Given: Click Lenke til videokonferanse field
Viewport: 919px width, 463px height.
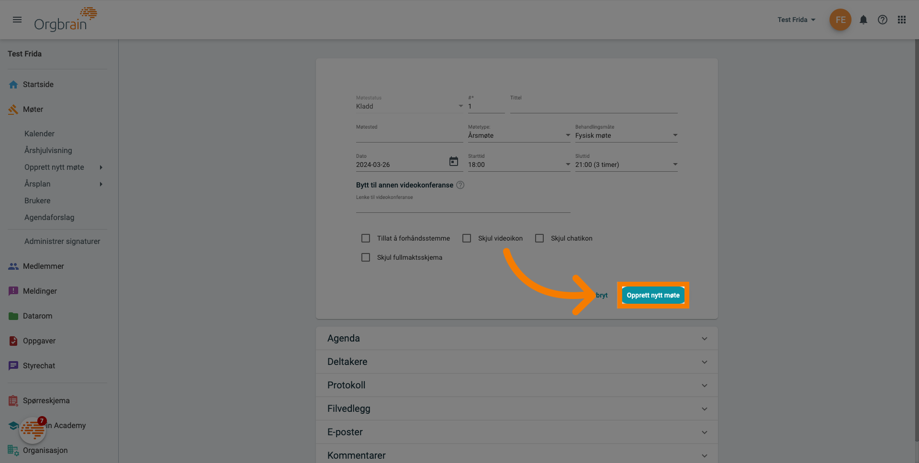Looking at the screenshot, I should 463,206.
